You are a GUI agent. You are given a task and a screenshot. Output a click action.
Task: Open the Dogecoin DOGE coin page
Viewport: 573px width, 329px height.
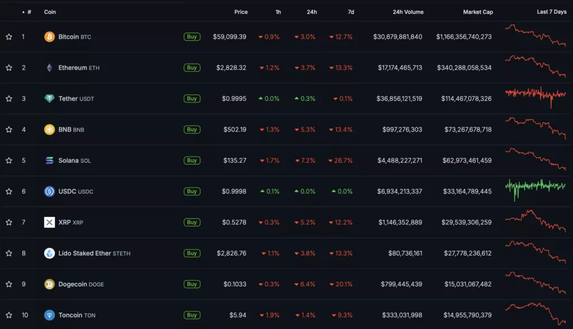click(x=81, y=284)
